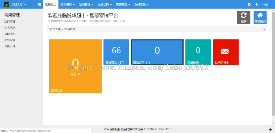Open 功能开通 in the sidebar
Viewport: 275px width, 133px height.
10,46
